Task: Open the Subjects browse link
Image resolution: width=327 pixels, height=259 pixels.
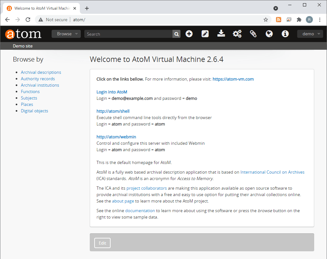Action: (29, 98)
